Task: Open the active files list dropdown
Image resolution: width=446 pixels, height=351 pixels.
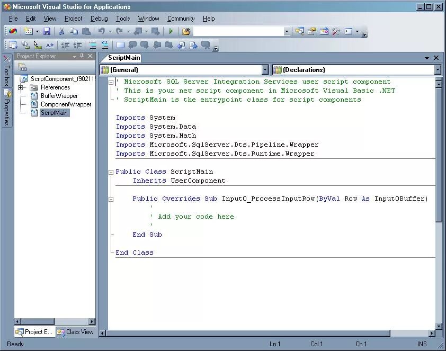Action: click(426, 58)
